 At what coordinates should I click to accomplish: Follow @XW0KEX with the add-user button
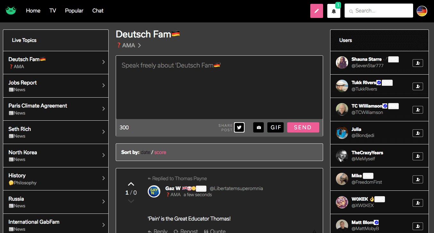tap(418, 203)
